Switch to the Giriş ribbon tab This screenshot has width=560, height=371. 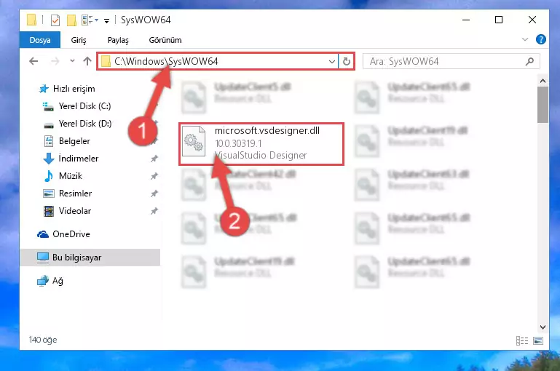coord(79,40)
